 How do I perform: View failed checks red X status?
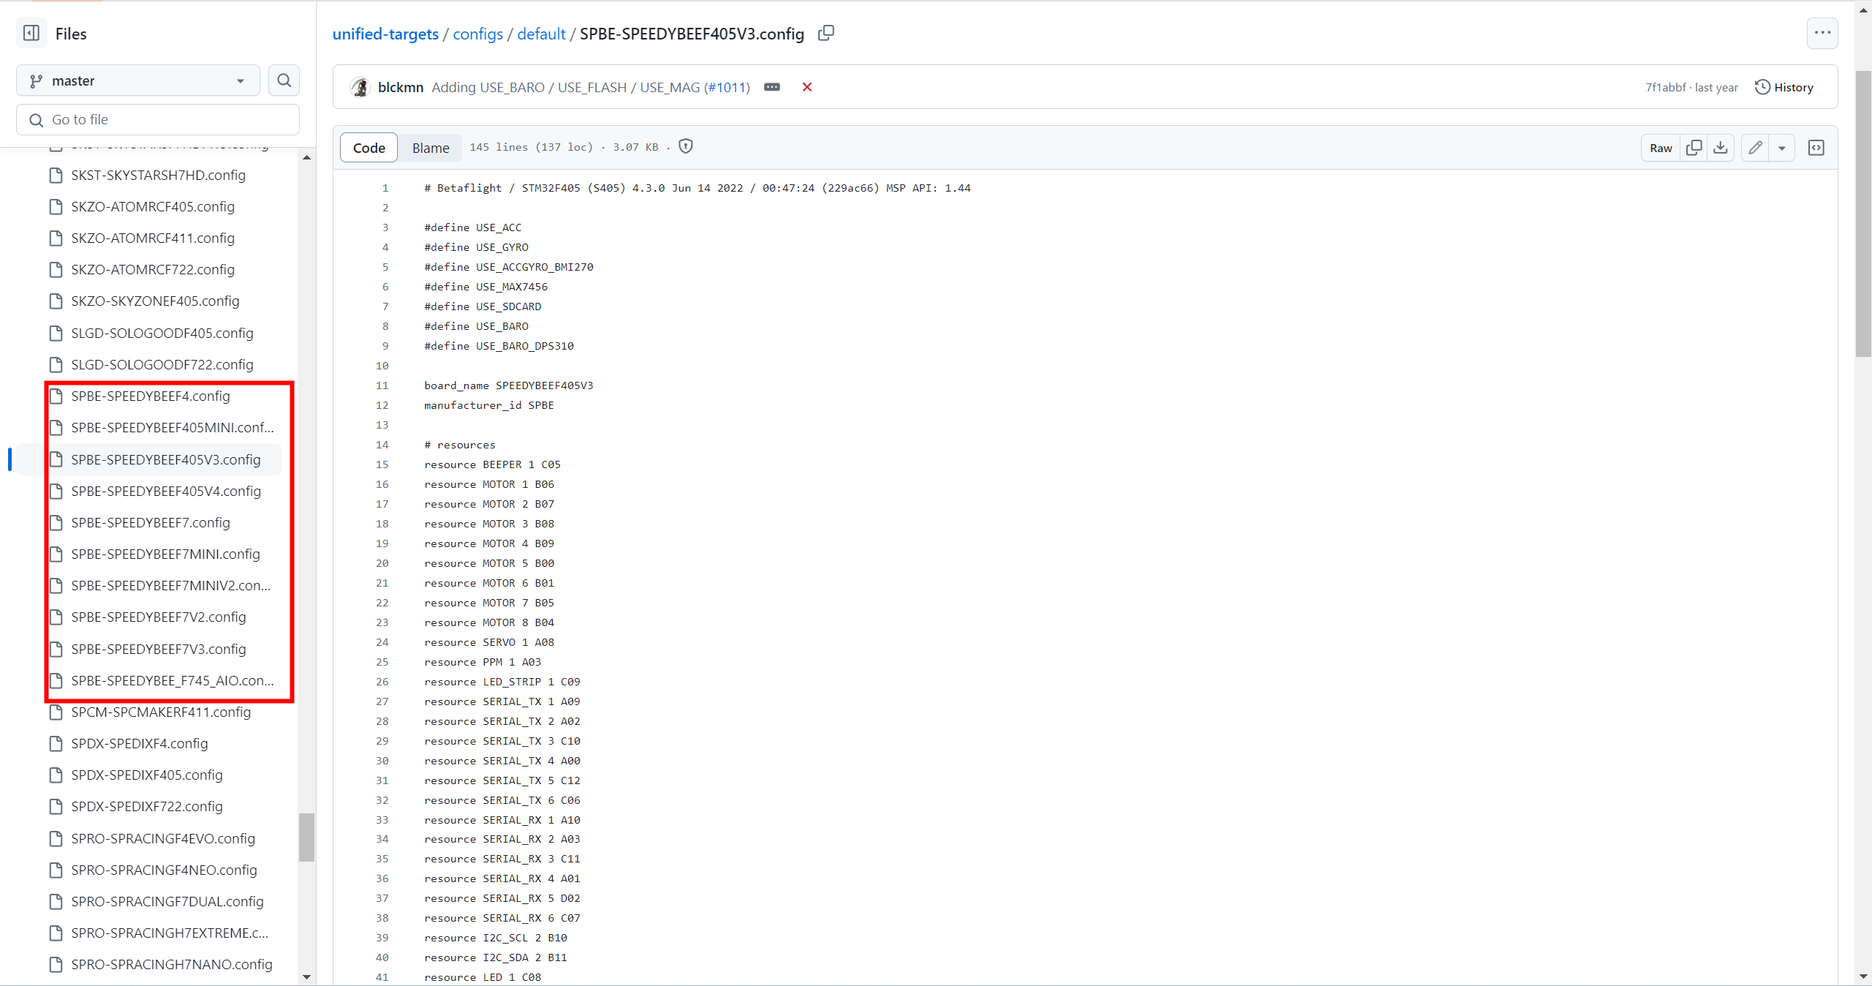point(807,87)
